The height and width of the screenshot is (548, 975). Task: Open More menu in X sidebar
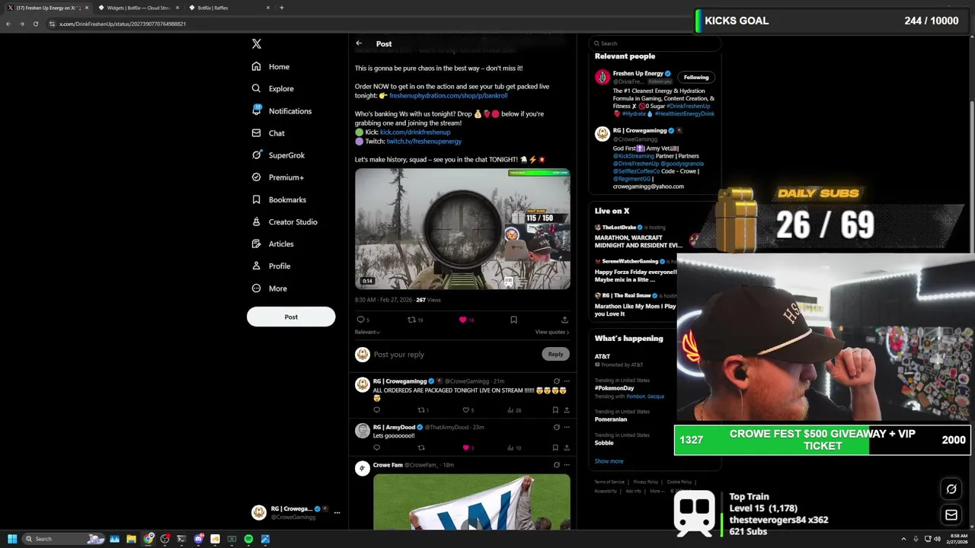coord(270,288)
